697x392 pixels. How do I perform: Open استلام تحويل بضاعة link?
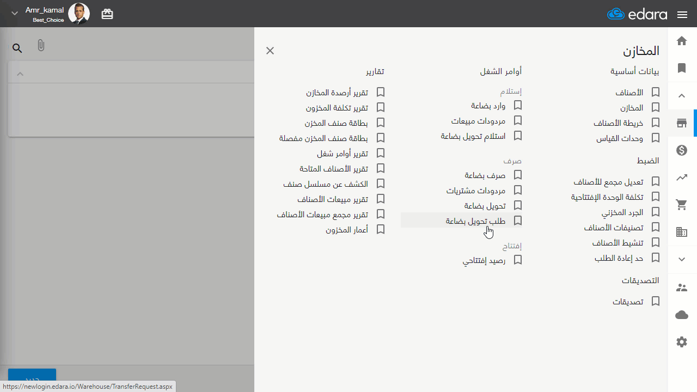click(473, 136)
